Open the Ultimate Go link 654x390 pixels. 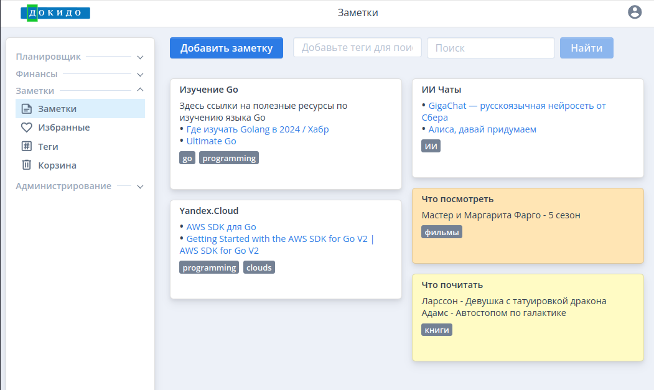[211, 141]
